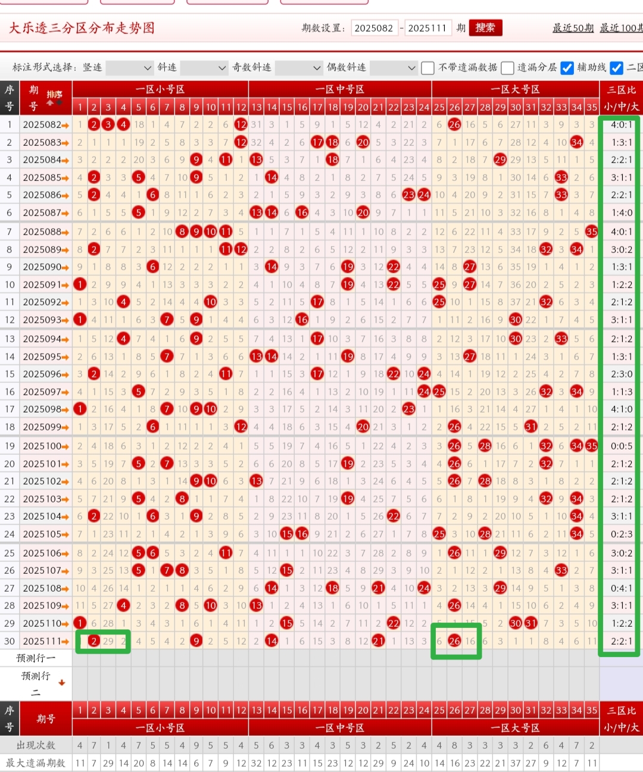Open the 斜连 dropdown
The image size is (643, 772).
tap(204, 68)
